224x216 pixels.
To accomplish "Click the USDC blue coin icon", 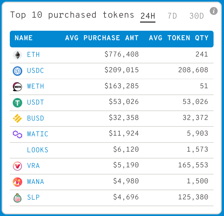I will pyautogui.click(x=17, y=71).
